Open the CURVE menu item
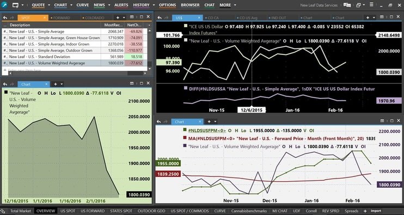Viewport: 404px width, 215px height. click(x=83, y=5)
